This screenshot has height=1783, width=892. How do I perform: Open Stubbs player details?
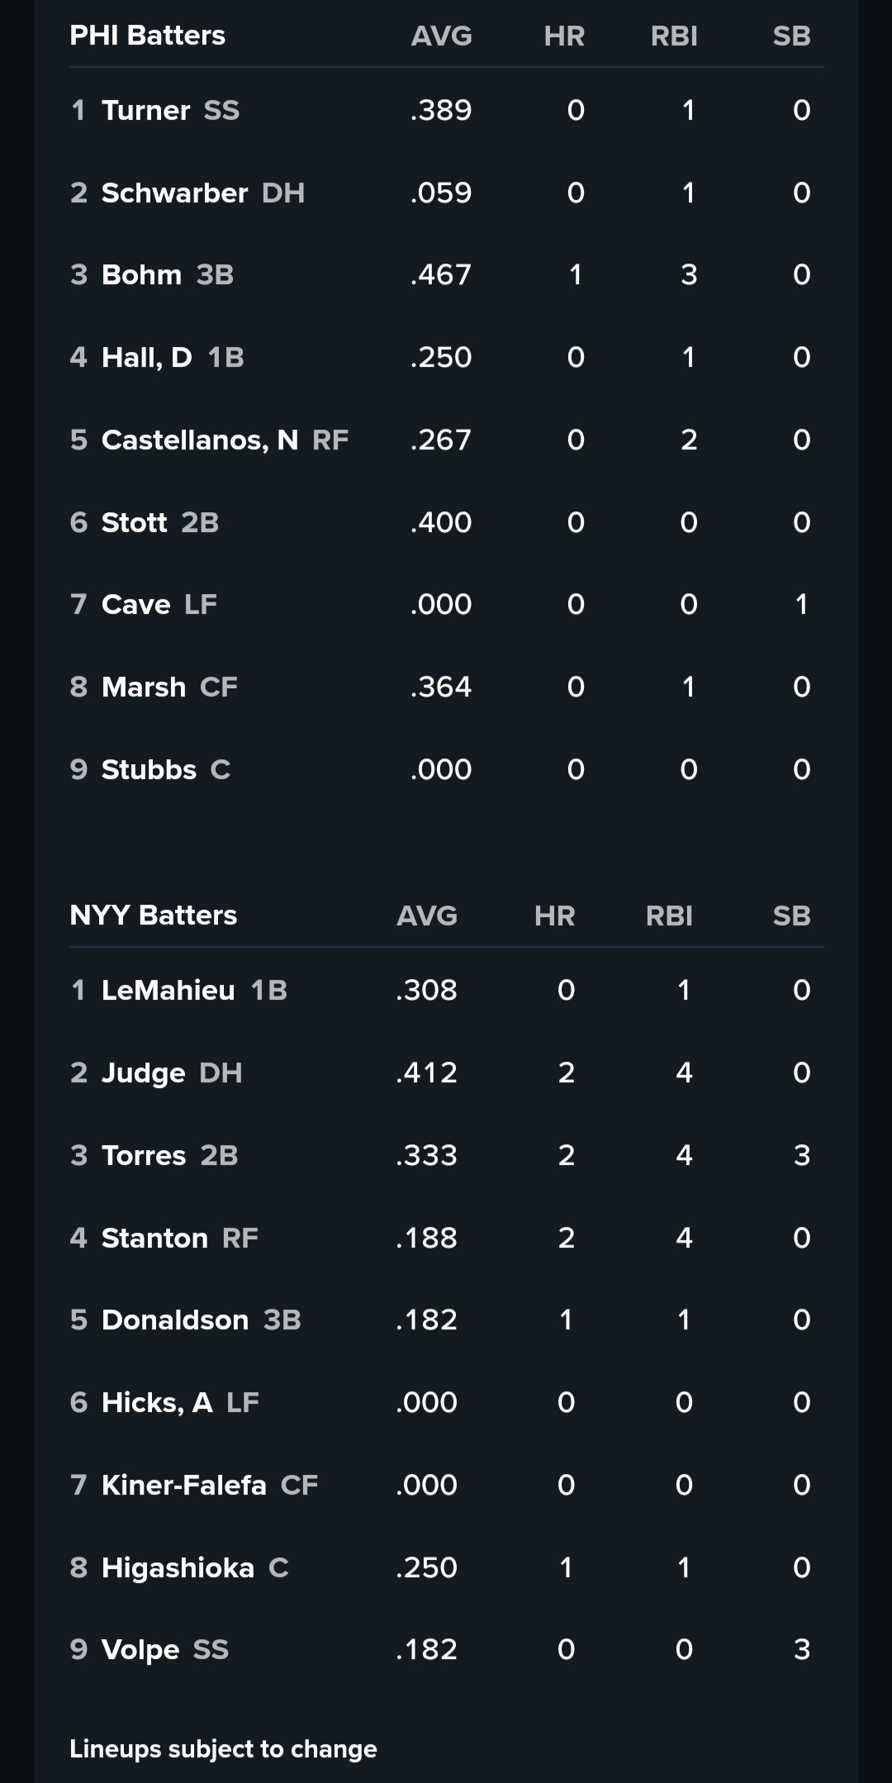tap(149, 770)
